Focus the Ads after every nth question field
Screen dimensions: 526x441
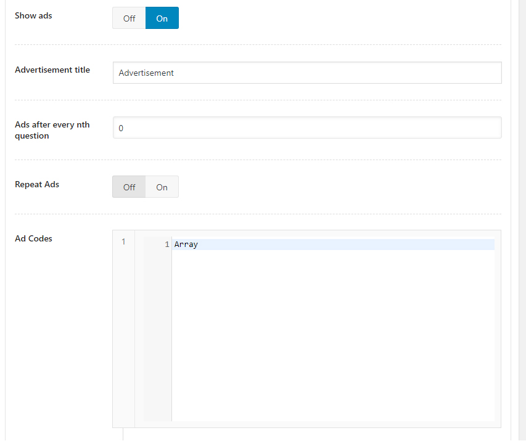[x=306, y=128]
